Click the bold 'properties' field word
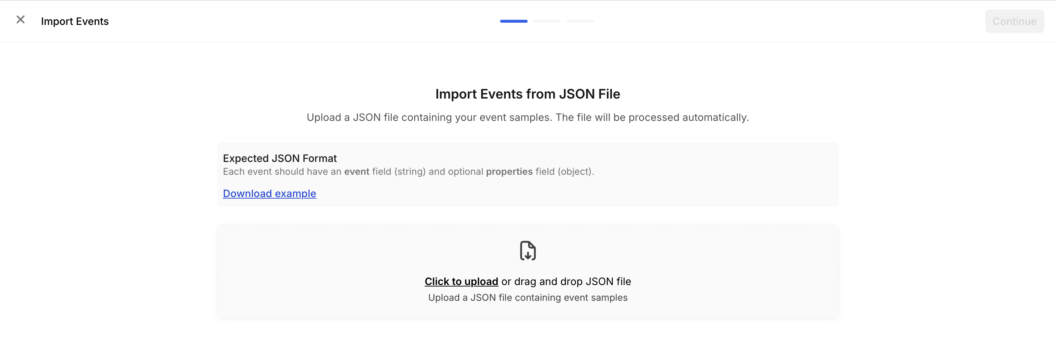 click(509, 171)
